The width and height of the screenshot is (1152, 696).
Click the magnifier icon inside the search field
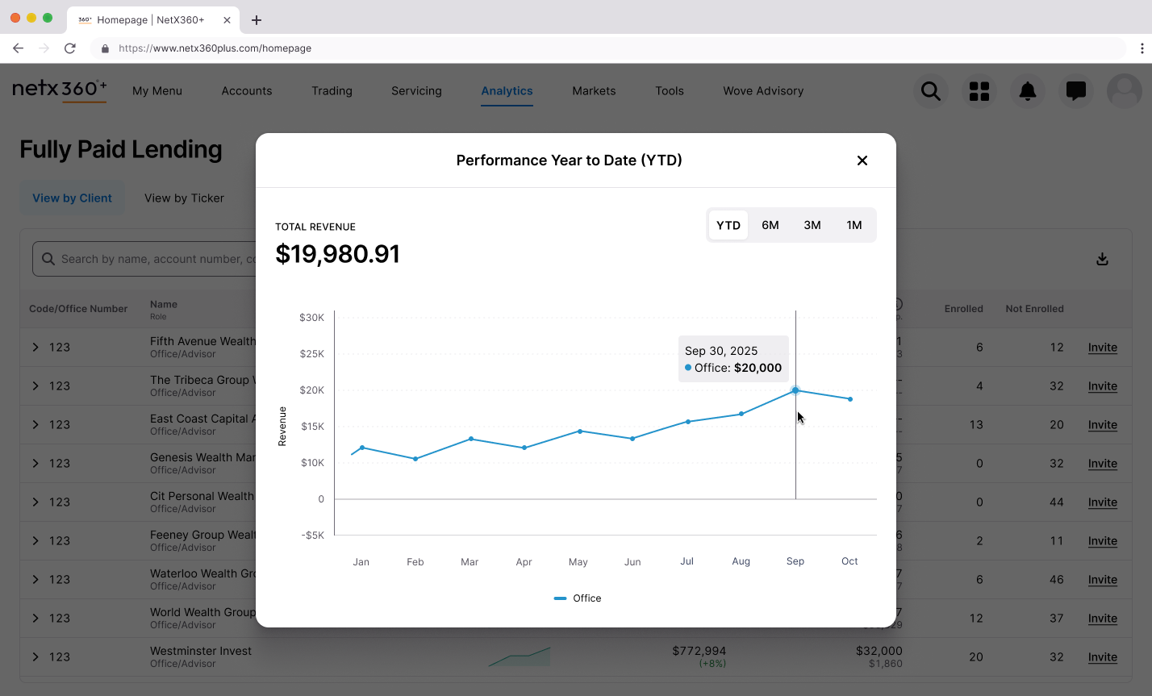48,259
